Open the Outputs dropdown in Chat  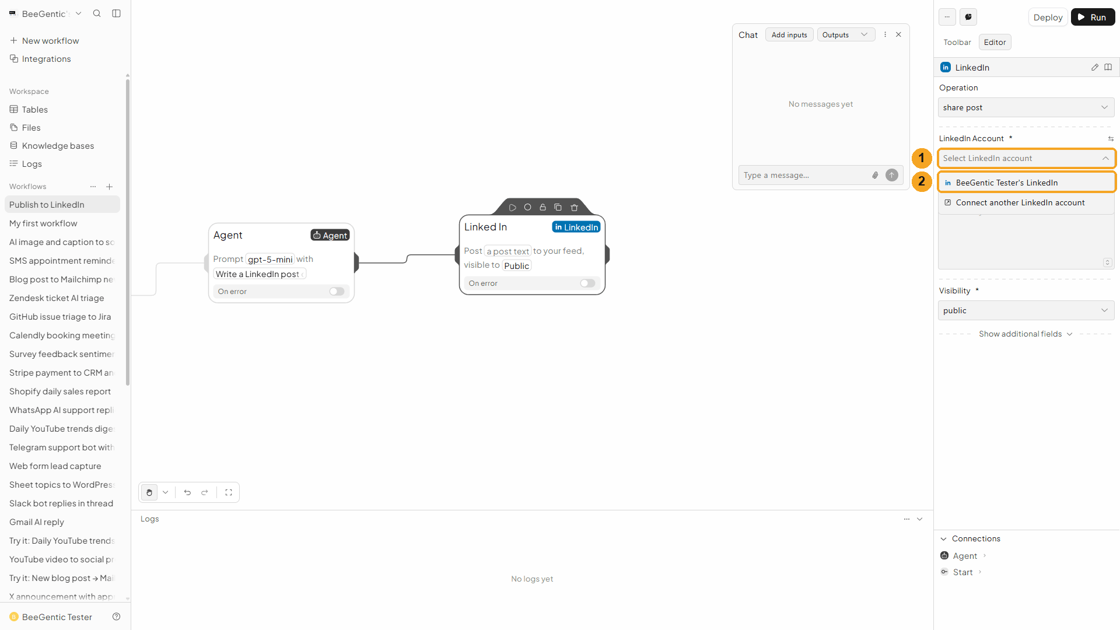click(846, 35)
